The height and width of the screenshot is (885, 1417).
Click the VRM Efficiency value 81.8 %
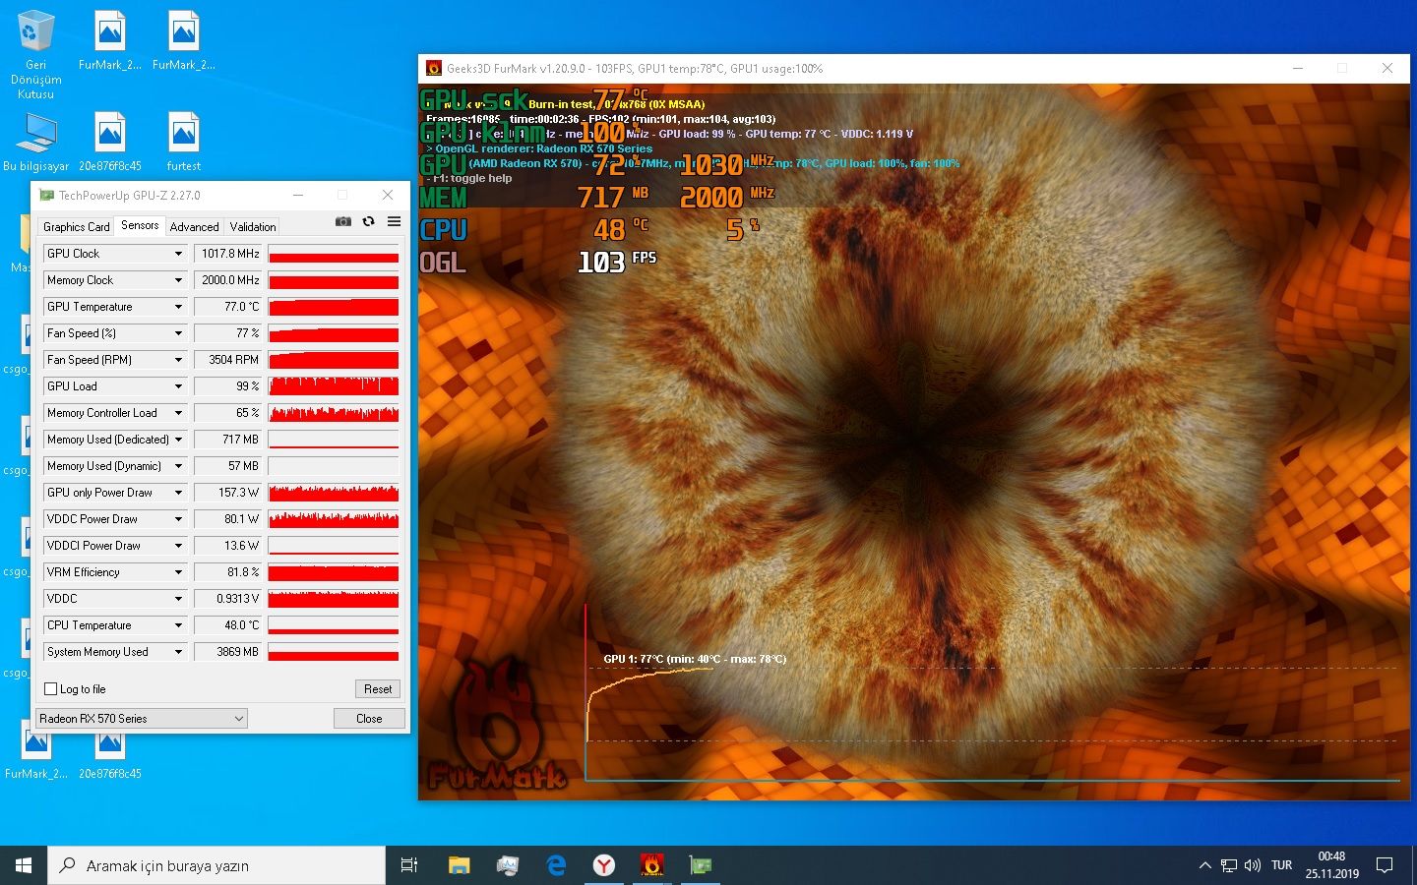(228, 572)
